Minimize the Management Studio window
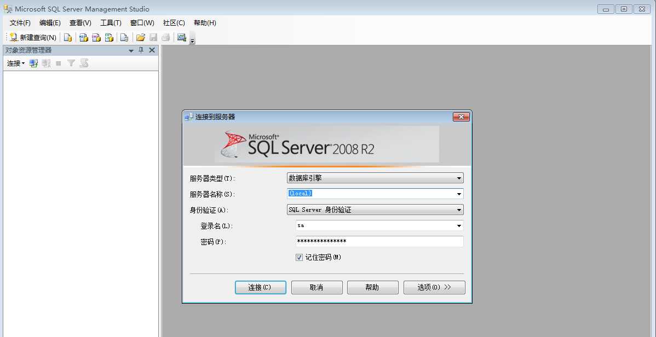 pos(606,9)
